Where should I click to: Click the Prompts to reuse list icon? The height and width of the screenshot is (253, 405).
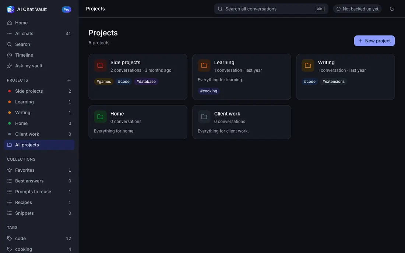tap(10, 192)
